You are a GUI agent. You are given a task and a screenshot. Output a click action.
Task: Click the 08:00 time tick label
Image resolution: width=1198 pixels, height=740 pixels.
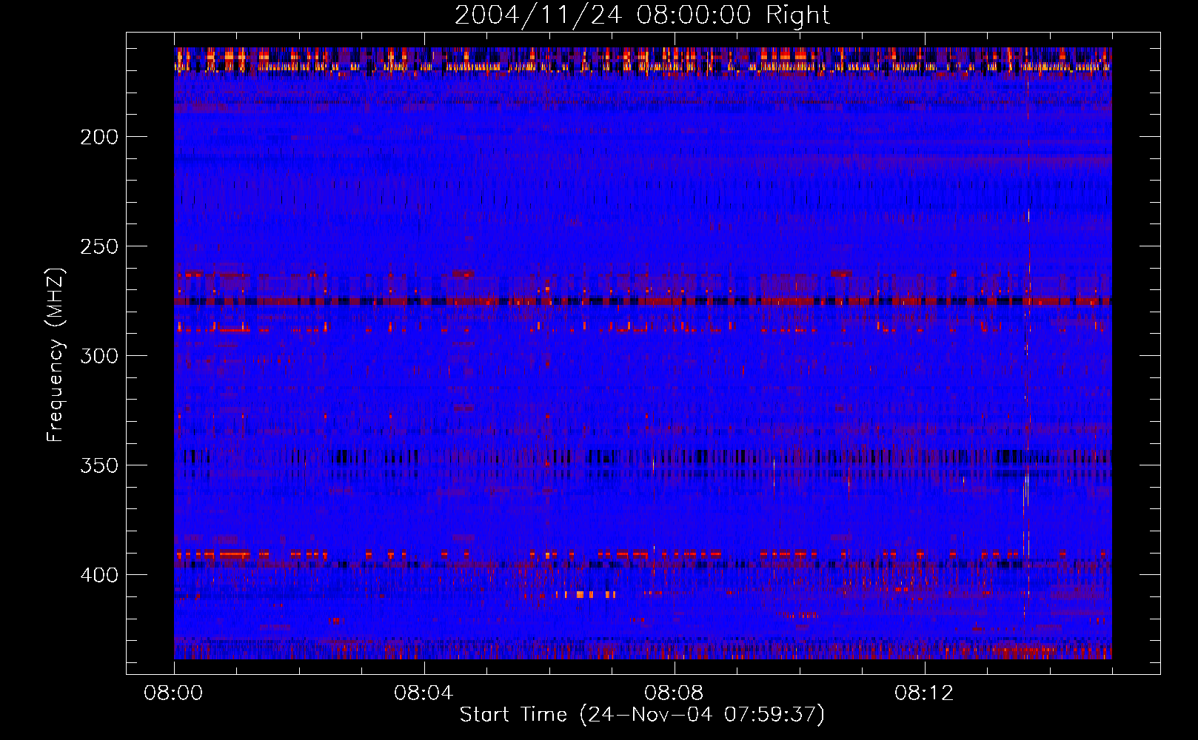tap(174, 693)
